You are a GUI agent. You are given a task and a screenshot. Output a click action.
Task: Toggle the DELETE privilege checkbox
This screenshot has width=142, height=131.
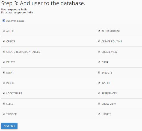coord(4,62)
